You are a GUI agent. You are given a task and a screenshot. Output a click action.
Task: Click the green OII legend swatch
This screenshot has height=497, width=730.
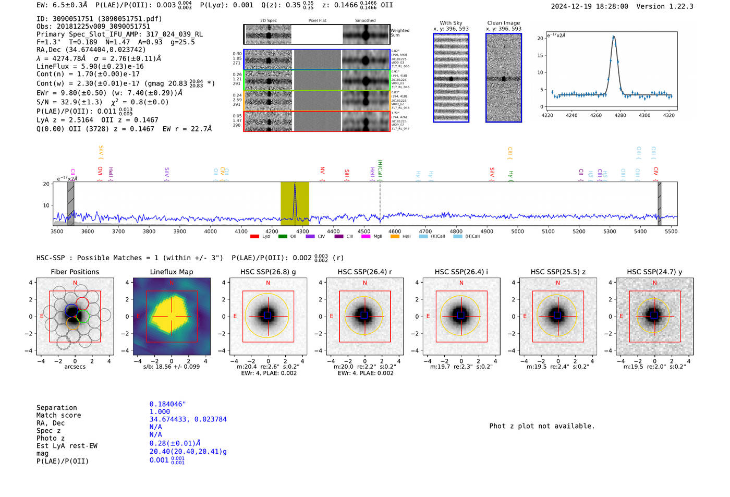tap(283, 236)
